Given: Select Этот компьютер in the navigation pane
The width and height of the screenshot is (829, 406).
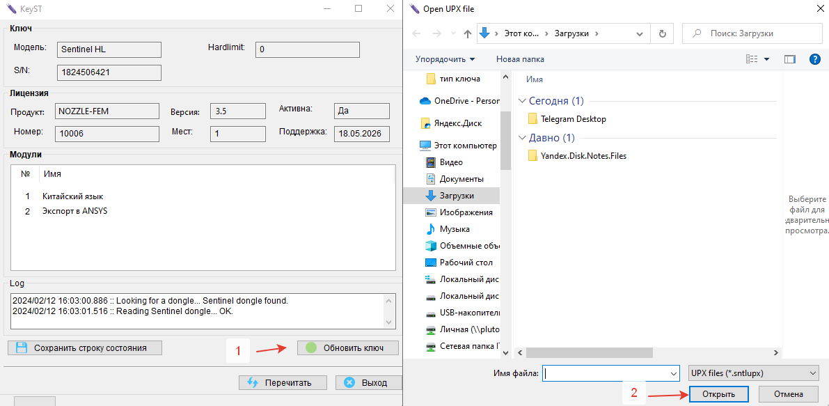Looking at the screenshot, I should click(458, 146).
